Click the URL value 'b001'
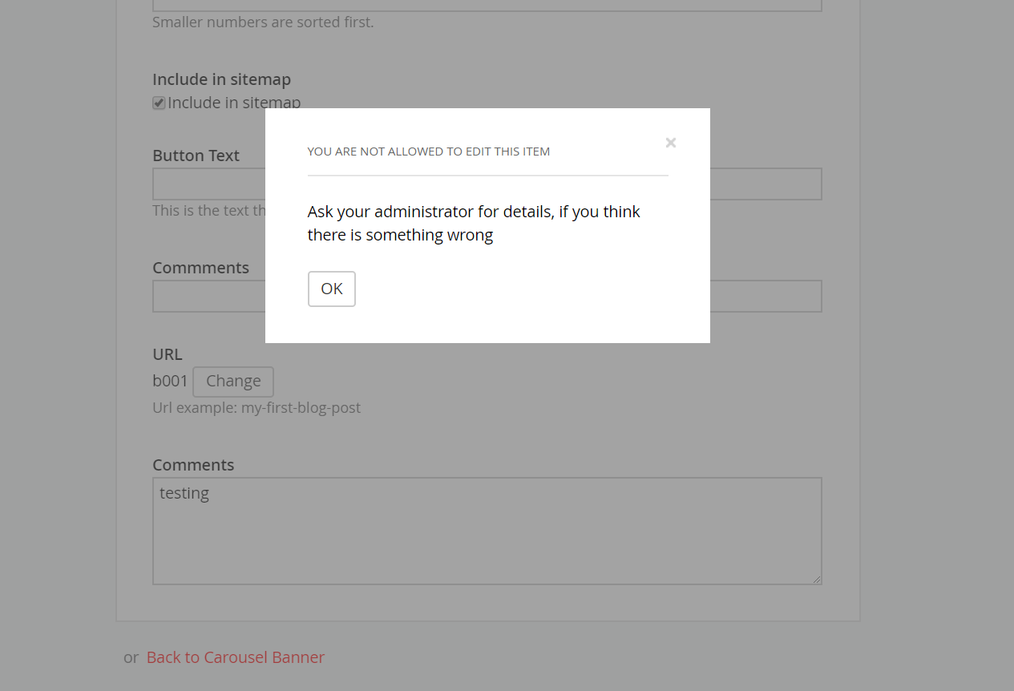Screen dimensions: 1014x691 click(170, 381)
